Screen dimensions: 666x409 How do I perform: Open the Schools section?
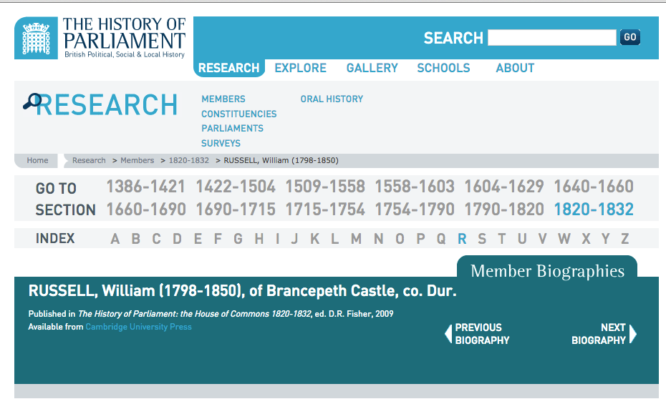click(443, 68)
